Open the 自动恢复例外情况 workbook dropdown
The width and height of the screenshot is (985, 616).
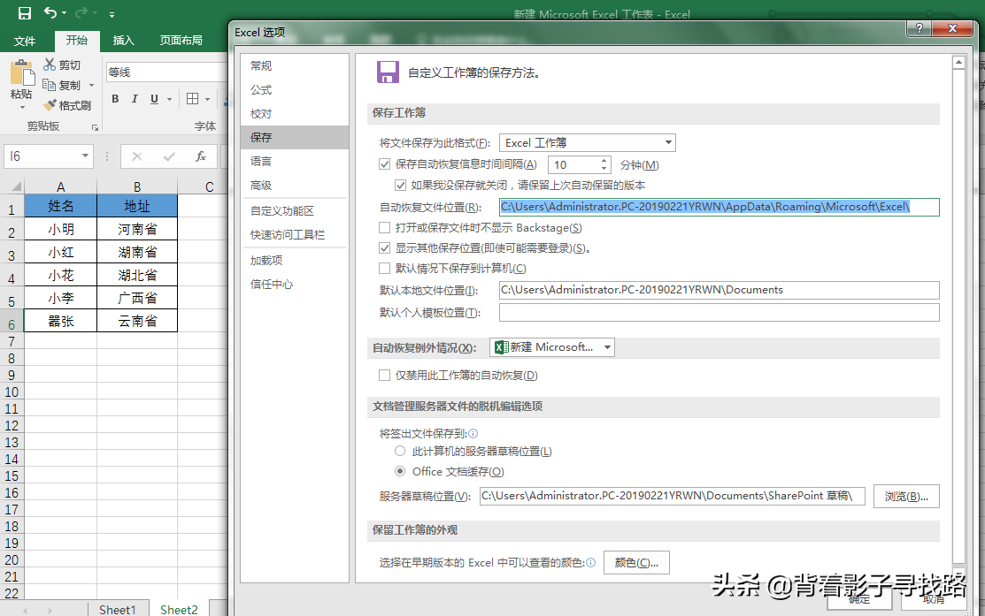click(552, 347)
